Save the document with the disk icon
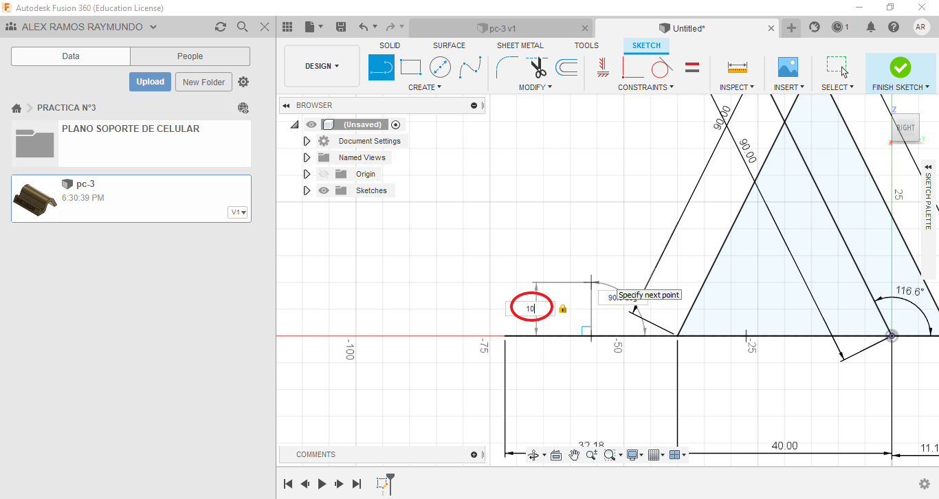 (x=340, y=27)
